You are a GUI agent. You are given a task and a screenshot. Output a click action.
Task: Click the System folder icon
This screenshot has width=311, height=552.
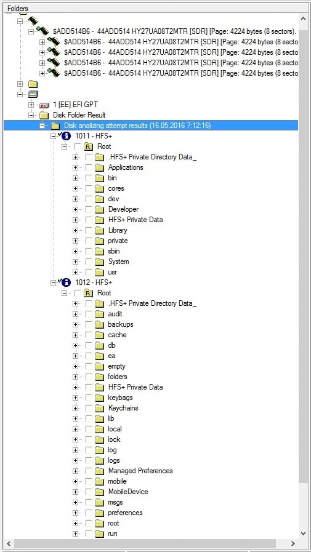point(100,262)
